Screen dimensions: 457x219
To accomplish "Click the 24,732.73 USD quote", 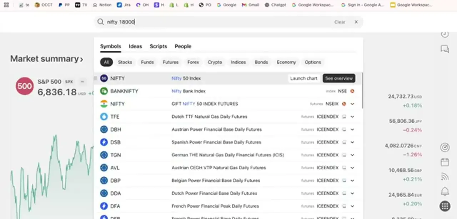I will point(405,97).
